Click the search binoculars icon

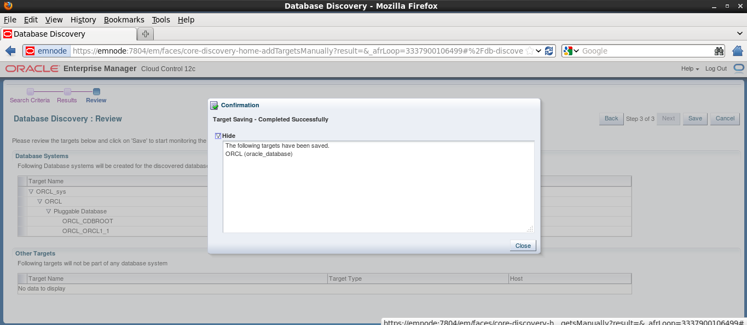pyautogui.click(x=719, y=51)
